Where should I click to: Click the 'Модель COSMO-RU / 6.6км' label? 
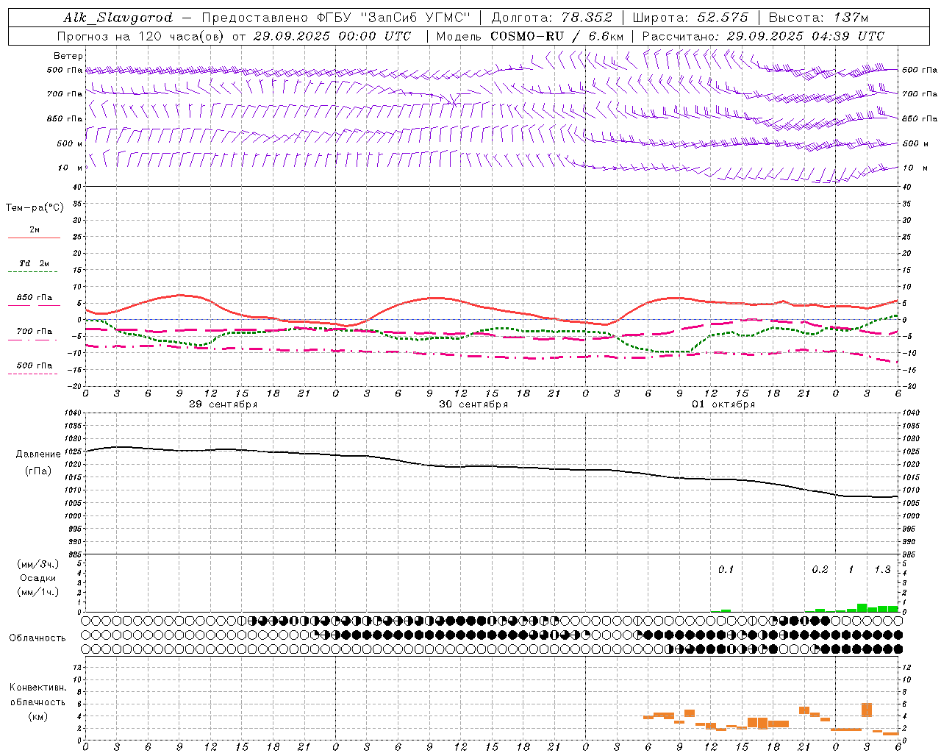point(530,36)
